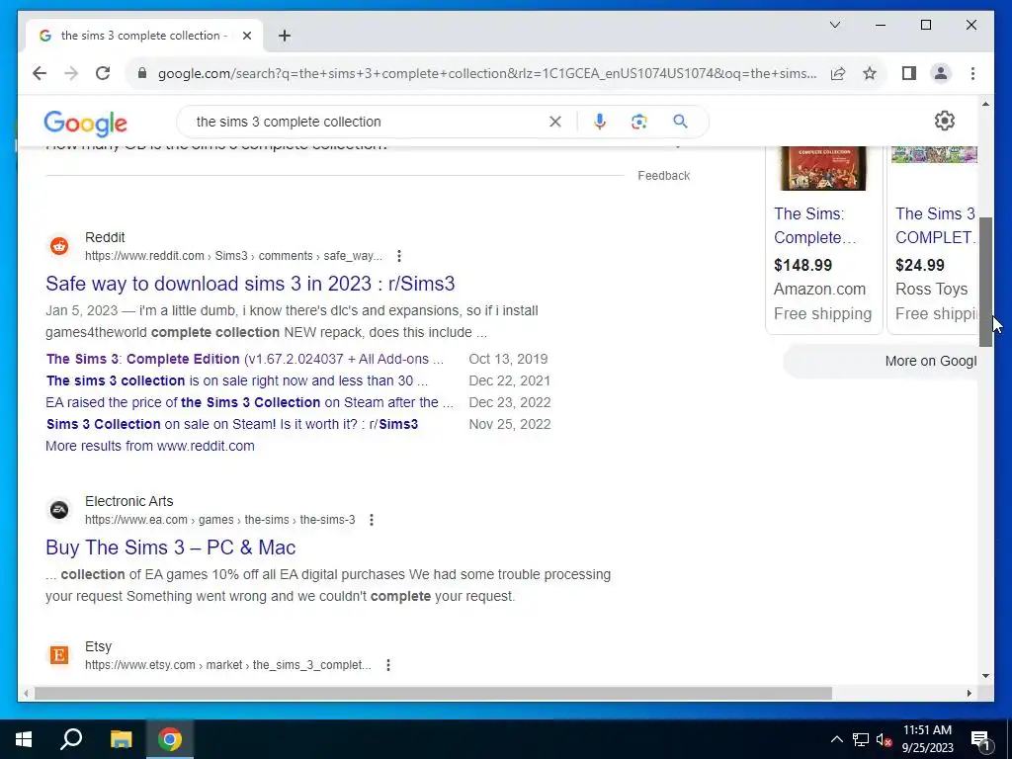
Task: Open the Windows Start menu
Action: pyautogui.click(x=24, y=739)
